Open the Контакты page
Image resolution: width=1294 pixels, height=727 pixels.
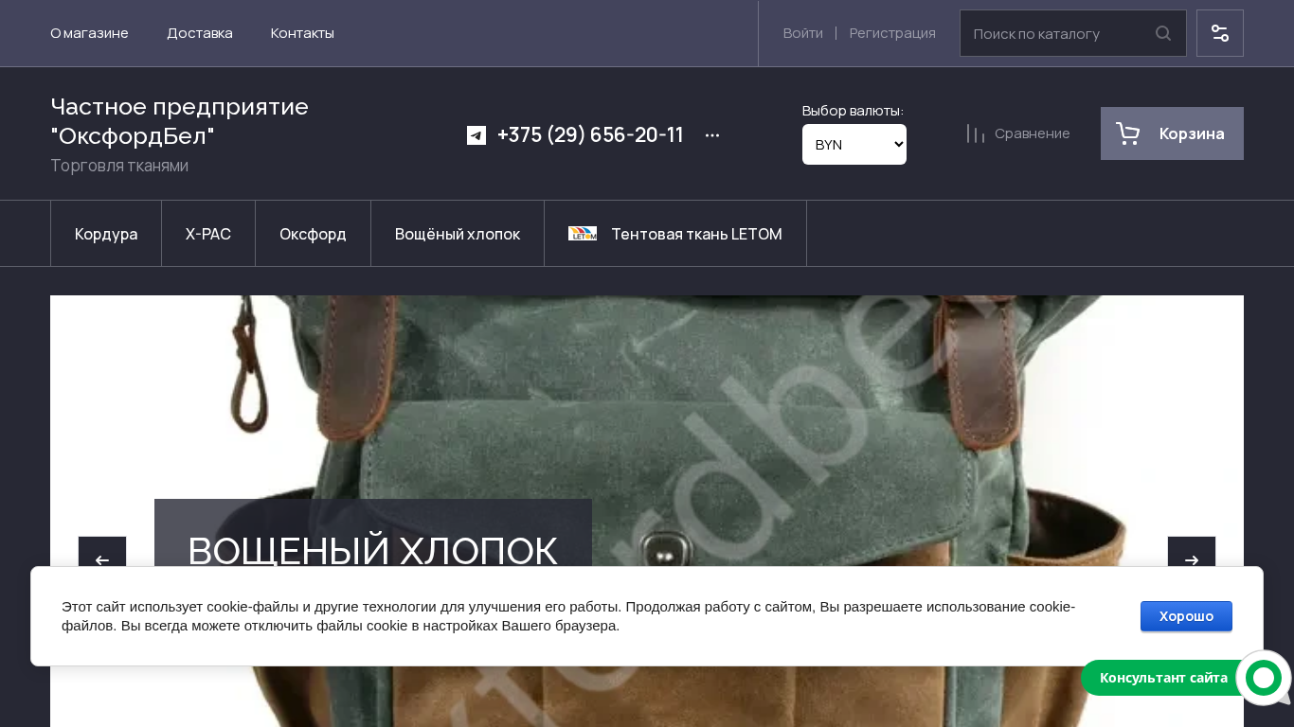[x=302, y=33]
